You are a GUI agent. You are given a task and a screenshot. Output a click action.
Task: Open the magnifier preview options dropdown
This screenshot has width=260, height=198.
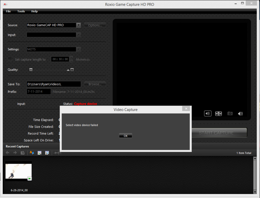(47, 153)
